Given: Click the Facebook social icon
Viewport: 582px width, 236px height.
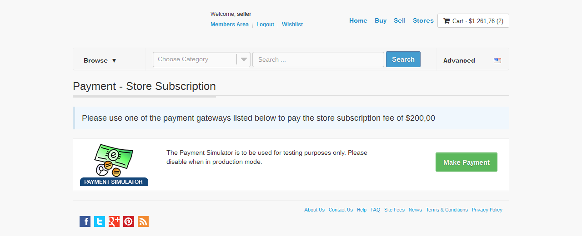Looking at the screenshot, I should [x=85, y=221].
